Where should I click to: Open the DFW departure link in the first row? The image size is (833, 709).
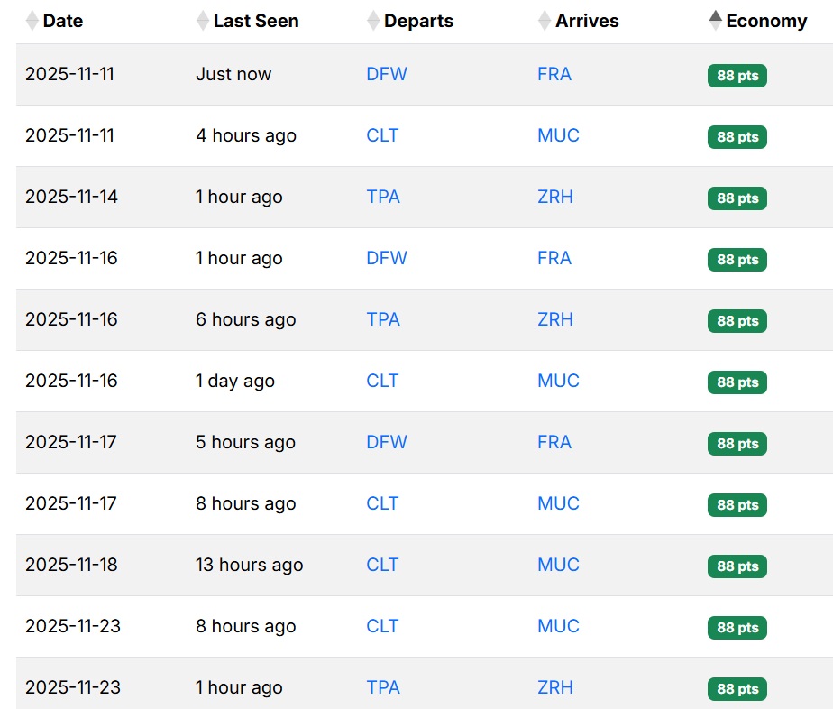386,74
